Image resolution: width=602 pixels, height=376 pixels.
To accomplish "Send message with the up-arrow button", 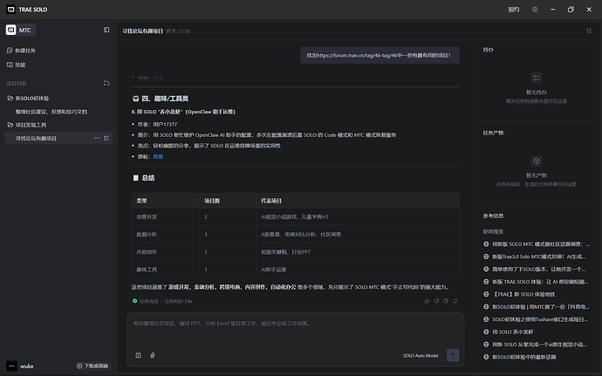I will pyautogui.click(x=453, y=355).
